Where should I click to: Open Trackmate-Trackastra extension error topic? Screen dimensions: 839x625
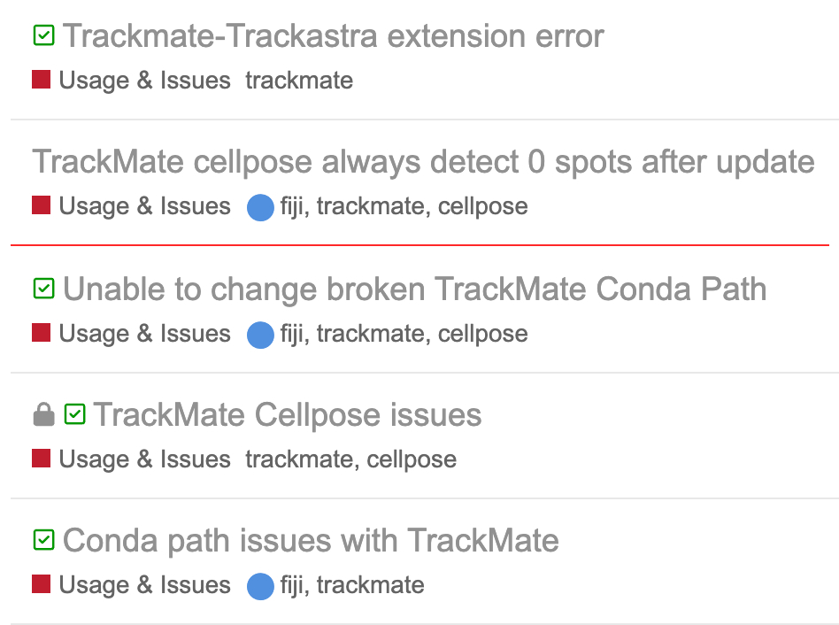pos(334,36)
